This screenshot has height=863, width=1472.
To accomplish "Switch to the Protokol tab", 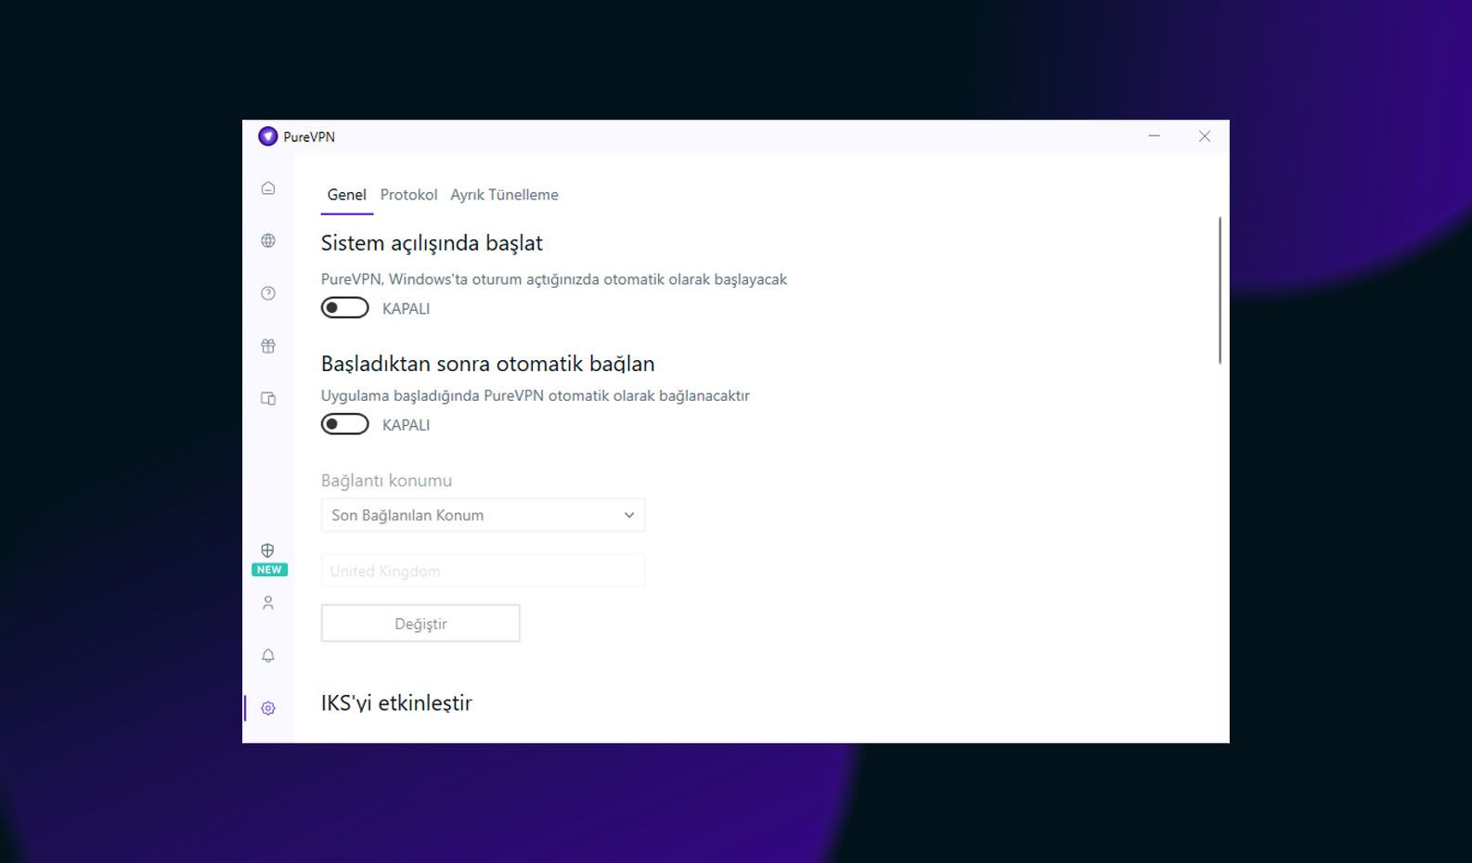I will click(408, 195).
